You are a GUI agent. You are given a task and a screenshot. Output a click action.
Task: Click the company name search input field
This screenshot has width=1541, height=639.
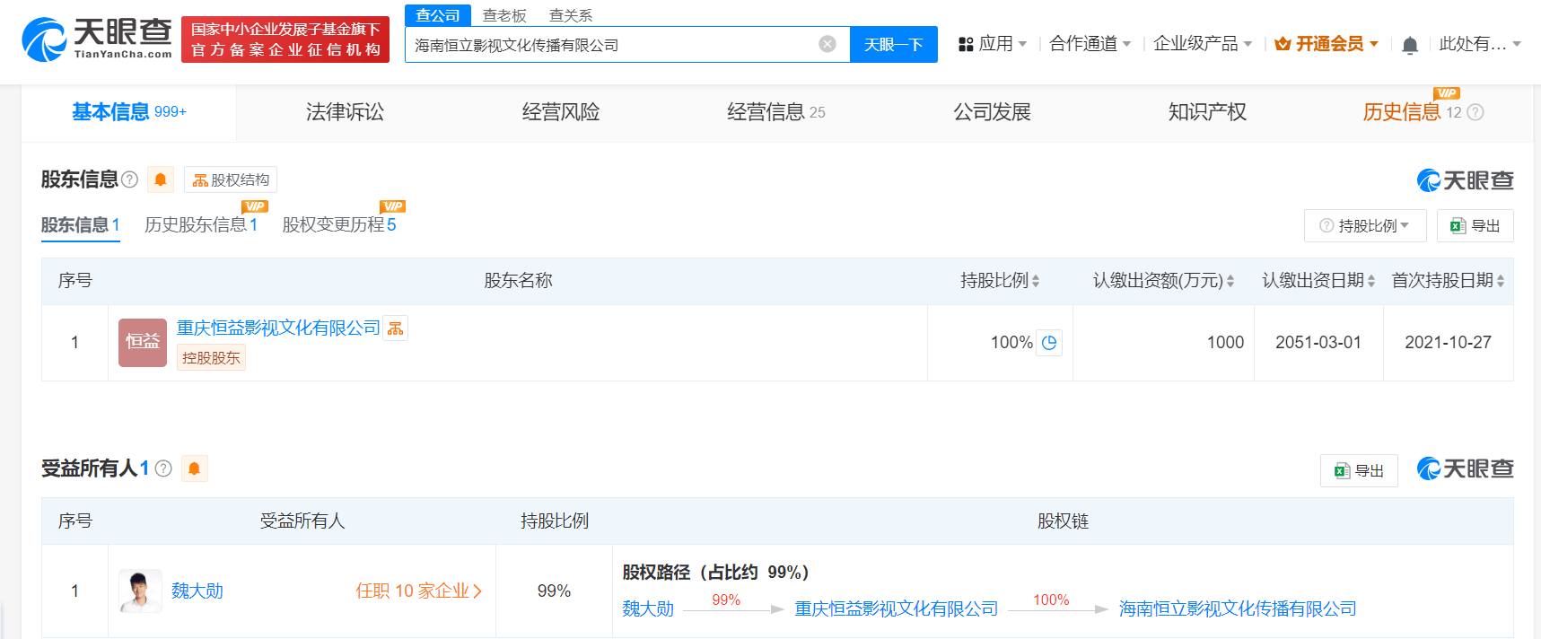(x=610, y=45)
